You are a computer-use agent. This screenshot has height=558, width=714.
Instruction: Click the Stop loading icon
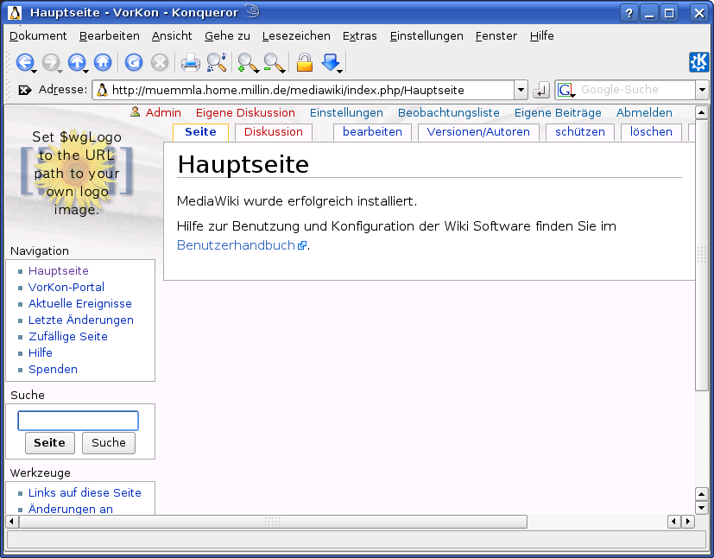pyautogui.click(x=160, y=62)
